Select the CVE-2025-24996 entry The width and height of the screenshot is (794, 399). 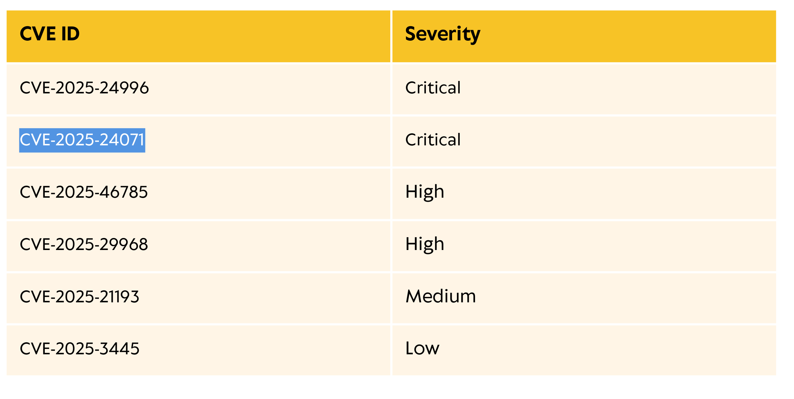coord(84,88)
